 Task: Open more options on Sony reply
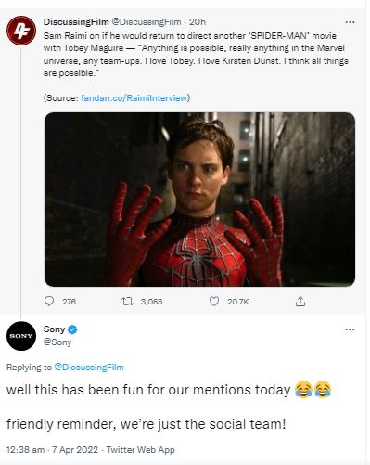pyautogui.click(x=350, y=329)
